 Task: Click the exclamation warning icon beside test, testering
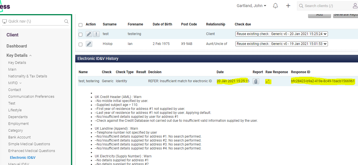pos(96,34)
